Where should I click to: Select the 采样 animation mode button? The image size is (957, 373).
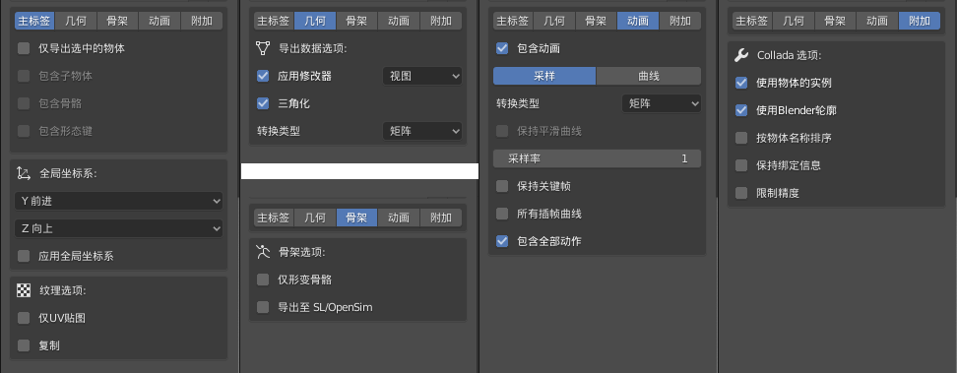coord(544,76)
